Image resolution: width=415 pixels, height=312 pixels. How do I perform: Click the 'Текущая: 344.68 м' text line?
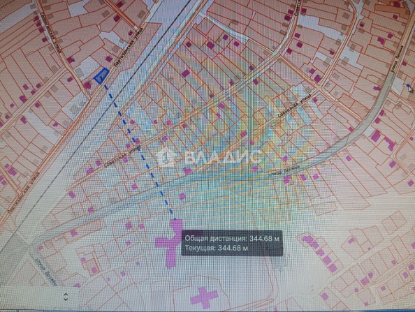tap(217, 248)
